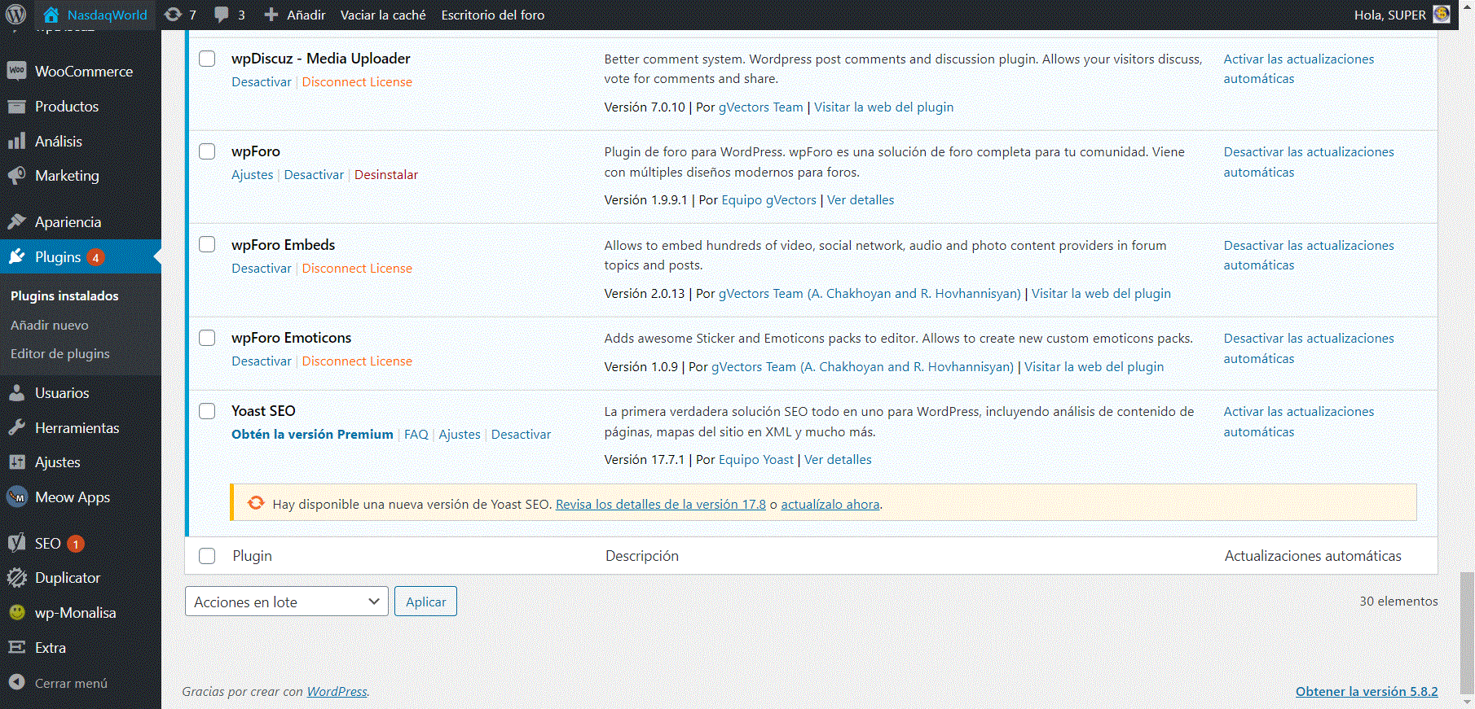This screenshot has height=709, width=1475.
Task: Click the Apariencia paintbrush icon
Action: click(16, 221)
